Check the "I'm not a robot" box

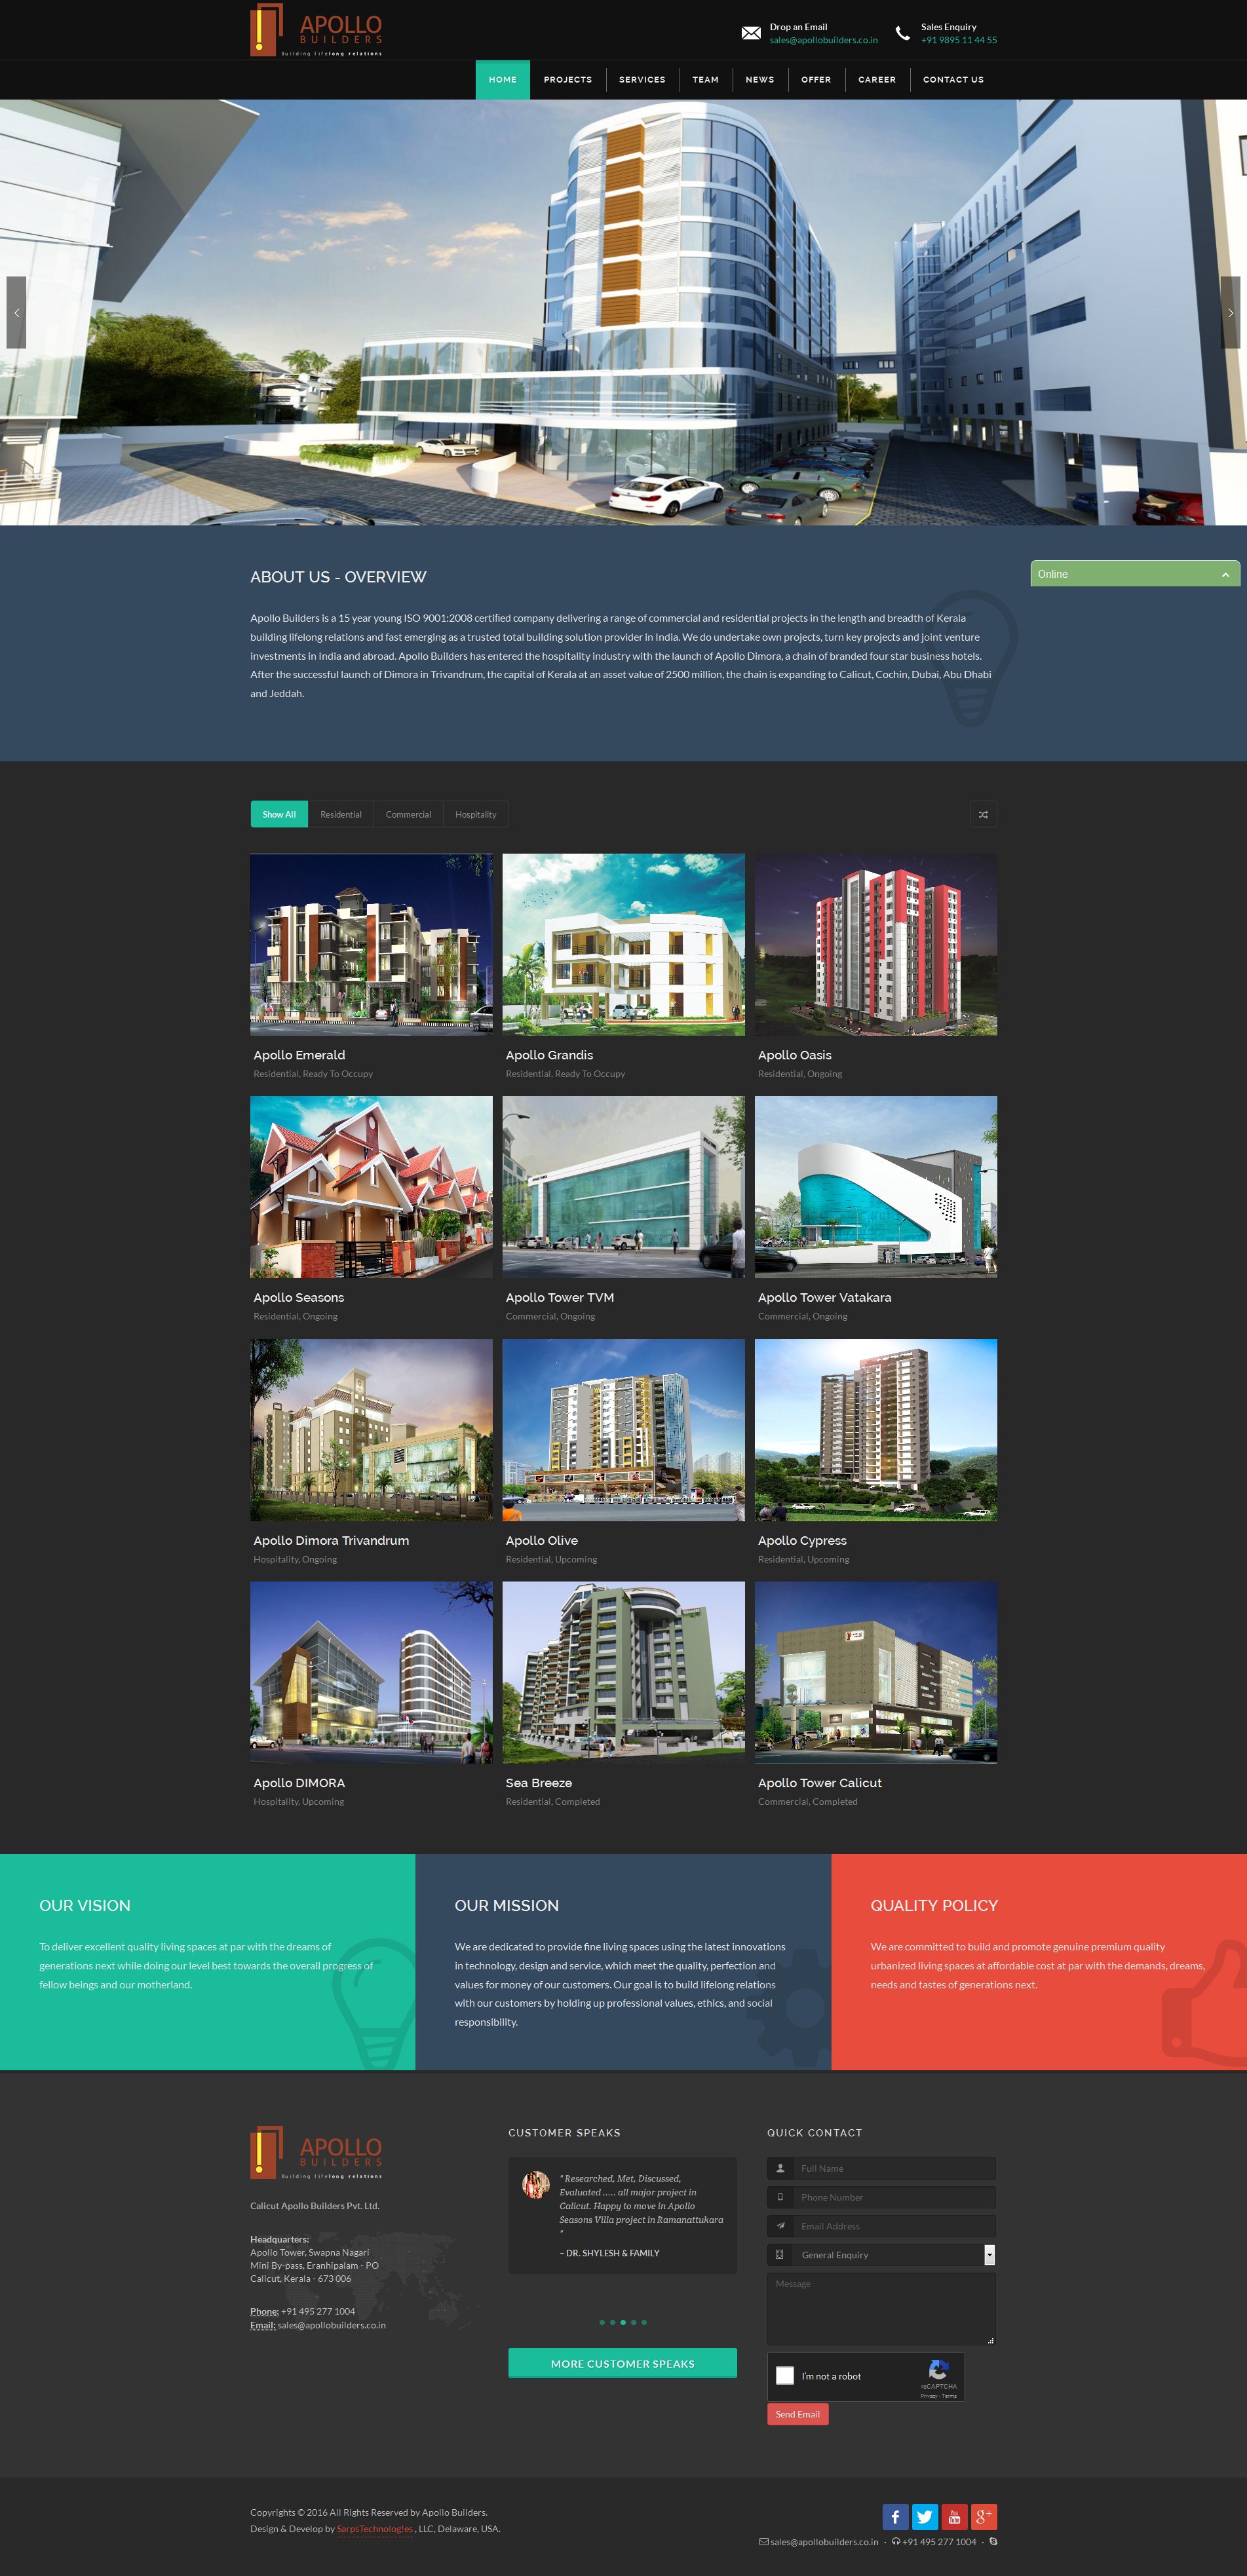pyautogui.click(x=785, y=2375)
